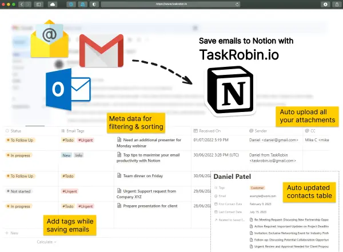Expand the Calculate dropdown below the table
This screenshot has width=343, height=252.
click(46, 242)
